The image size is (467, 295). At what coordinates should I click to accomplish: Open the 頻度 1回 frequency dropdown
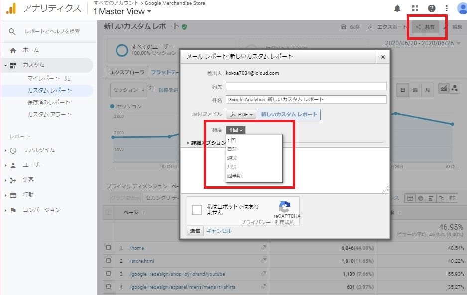(x=235, y=130)
